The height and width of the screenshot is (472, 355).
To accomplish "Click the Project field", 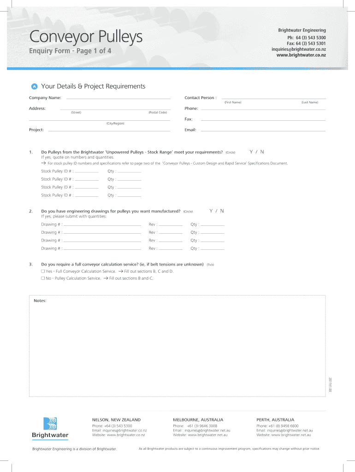I will click(x=109, y=130).
